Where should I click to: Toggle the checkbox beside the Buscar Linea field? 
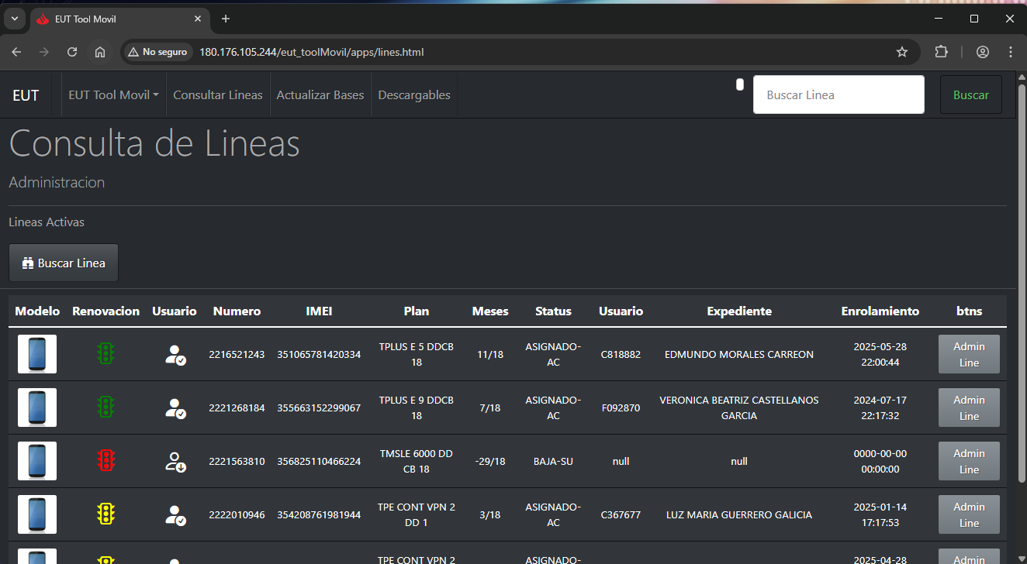click(x=740, y=84)
